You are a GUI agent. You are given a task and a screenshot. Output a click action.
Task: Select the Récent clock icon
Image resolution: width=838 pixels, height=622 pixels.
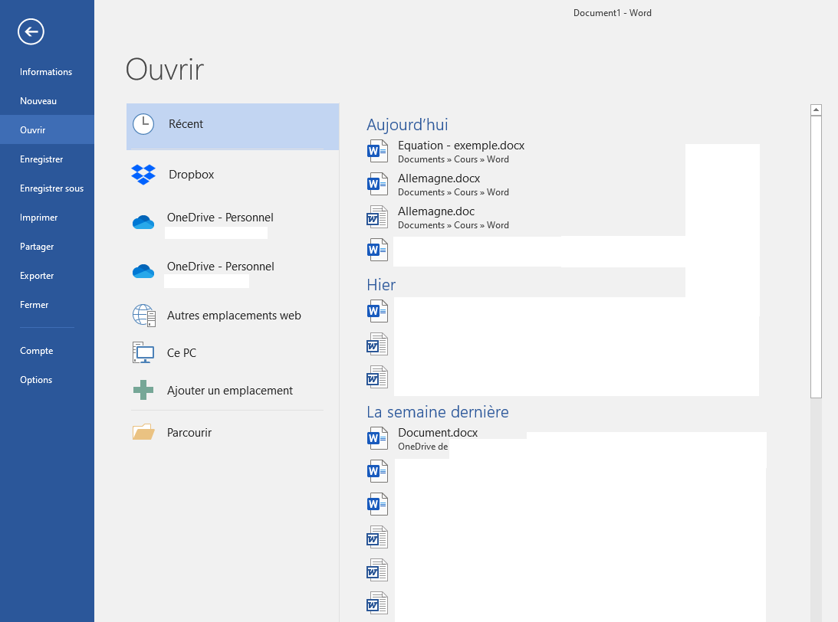(143, 124)
